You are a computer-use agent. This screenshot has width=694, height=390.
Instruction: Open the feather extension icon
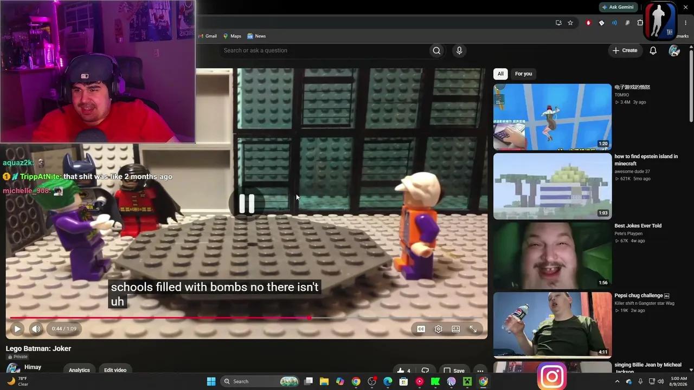627,23
